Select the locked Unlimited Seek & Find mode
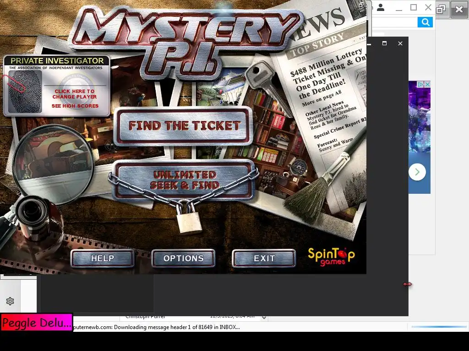Image resolution: width=469 pixels, height=351 pixels. [184, 180]
